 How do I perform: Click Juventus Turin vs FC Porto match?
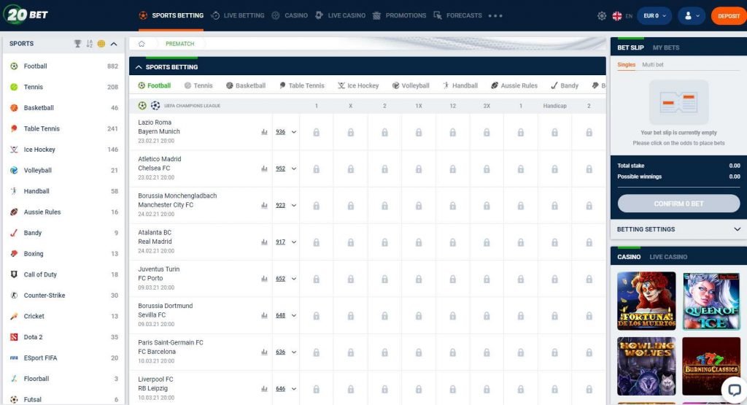point(159,274)
